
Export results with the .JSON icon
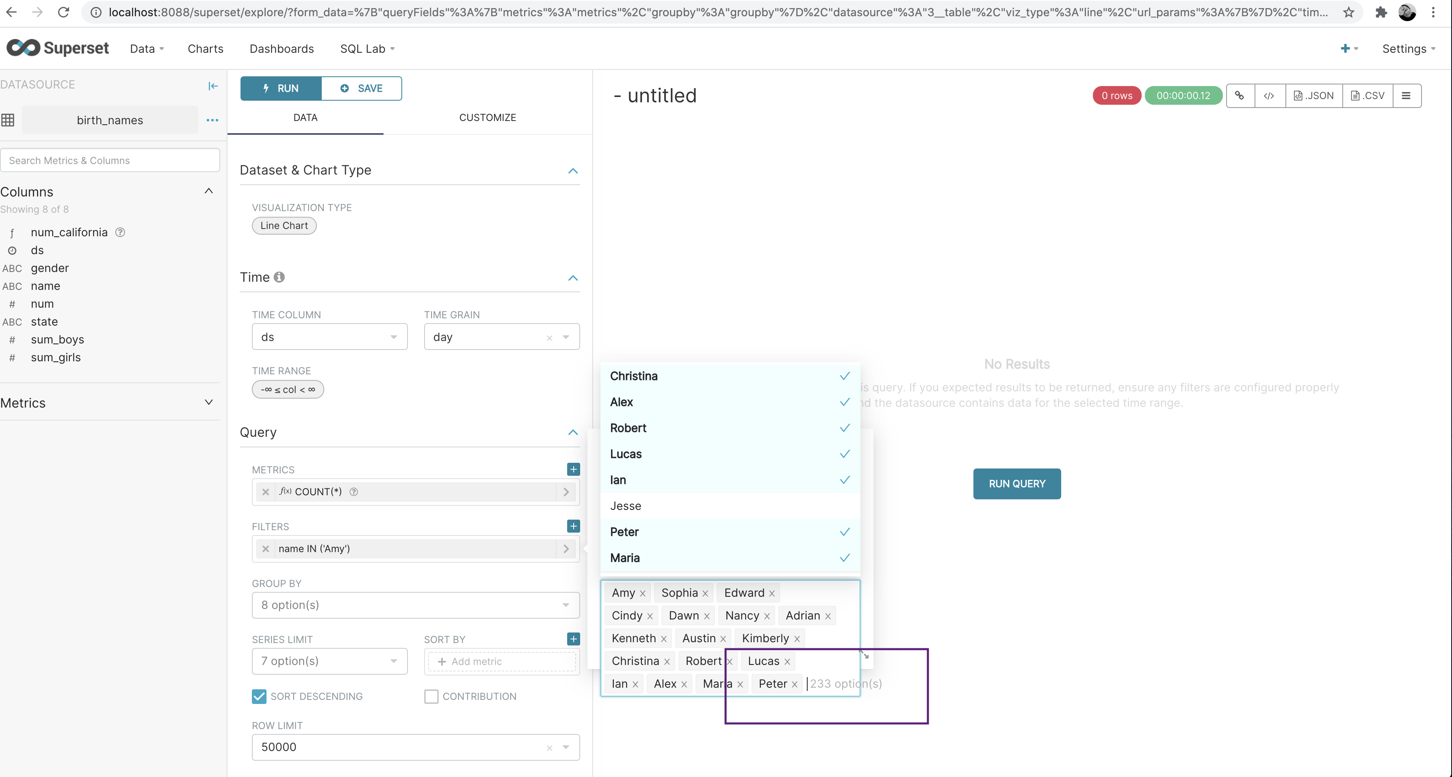1313,95
